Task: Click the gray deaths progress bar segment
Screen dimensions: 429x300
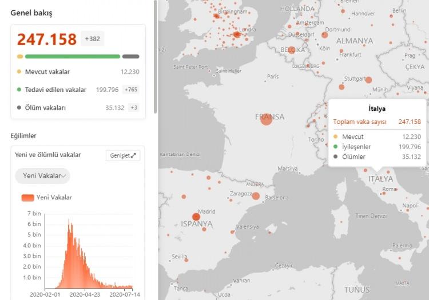Action: pos(131,57)
